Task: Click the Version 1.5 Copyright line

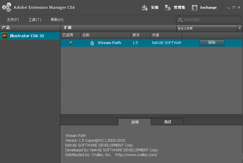Action: 95,141
